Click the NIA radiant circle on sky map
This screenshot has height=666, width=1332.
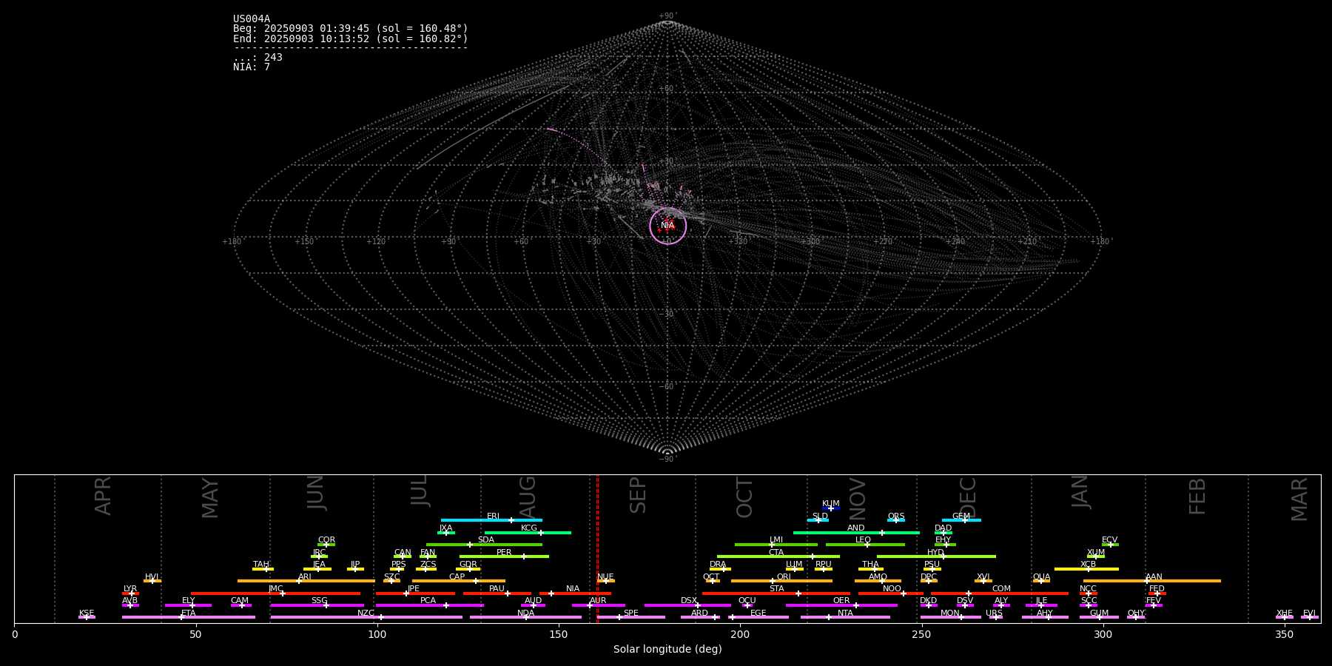pos(668,226)
